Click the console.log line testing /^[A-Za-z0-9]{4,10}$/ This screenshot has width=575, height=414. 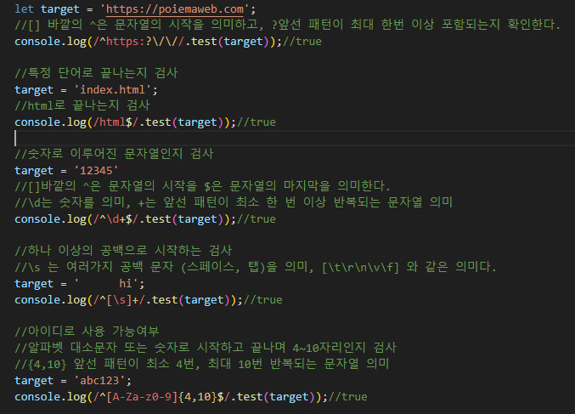point(191,396)
